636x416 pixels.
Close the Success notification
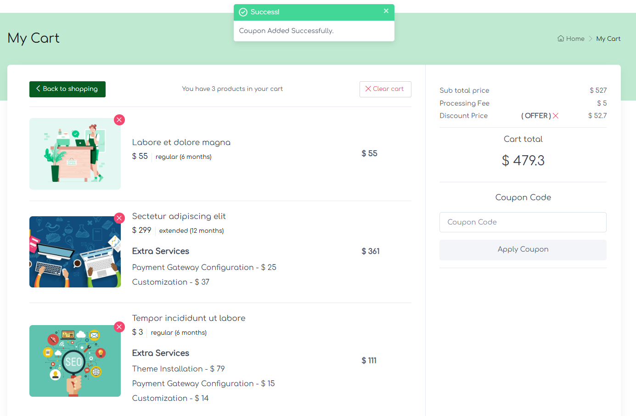386,11
